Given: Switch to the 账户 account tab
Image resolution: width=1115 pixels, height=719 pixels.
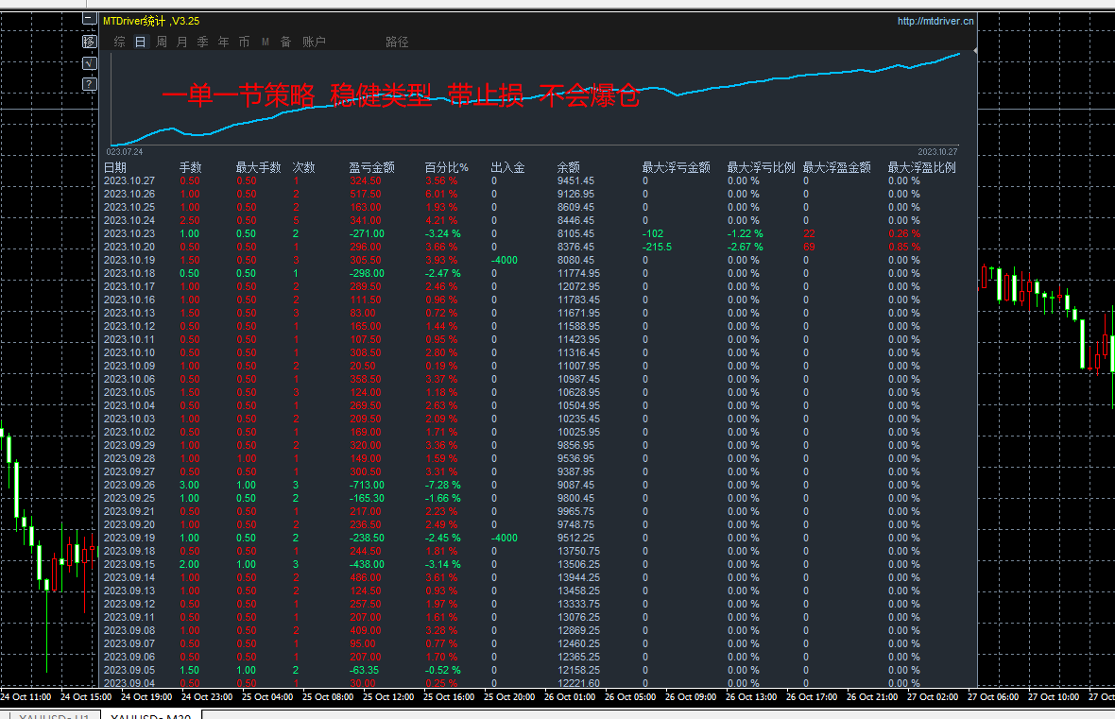Looking at the screenshot, I should point(314,42).
